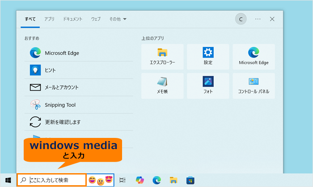Image resolution: width=313 pixels, height=187 pixels.
Task: Open the three-dot options menu
Action: (258, 19)
